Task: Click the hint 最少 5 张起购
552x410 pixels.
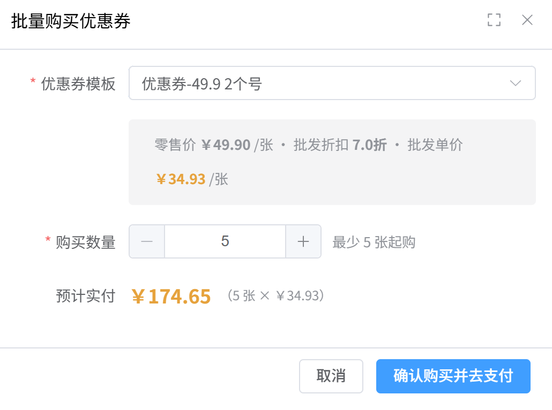Action: (374, 242)
